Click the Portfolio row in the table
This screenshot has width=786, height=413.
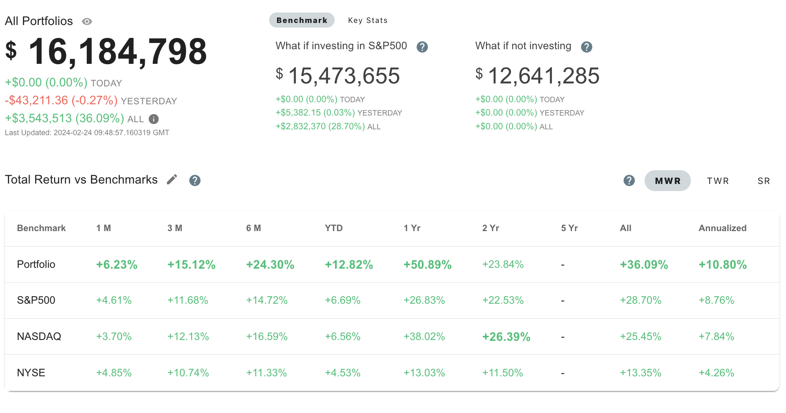(x=36, y=264)
